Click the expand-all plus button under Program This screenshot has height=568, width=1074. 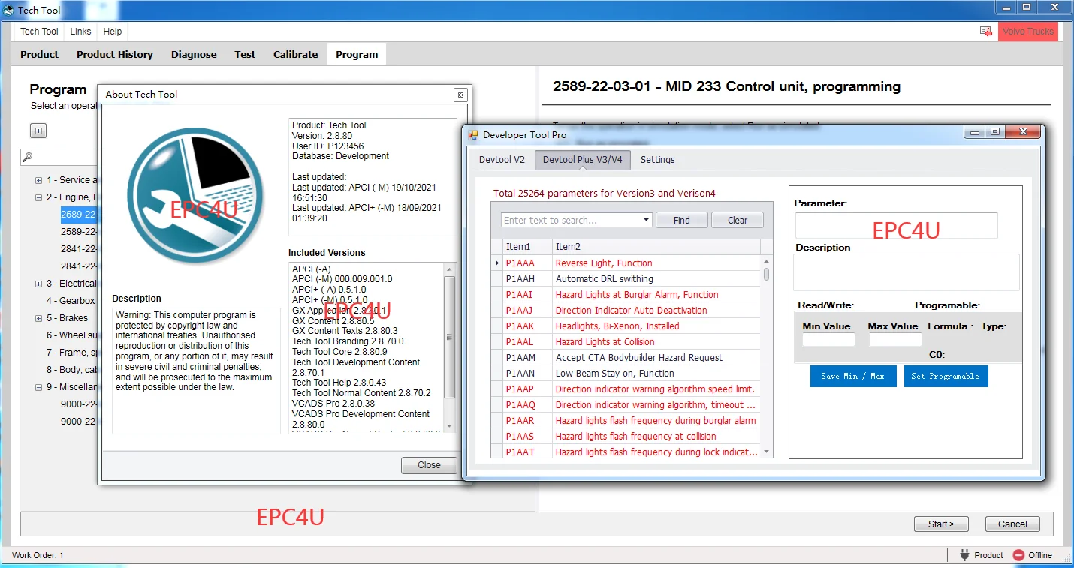tap(39, 131)
